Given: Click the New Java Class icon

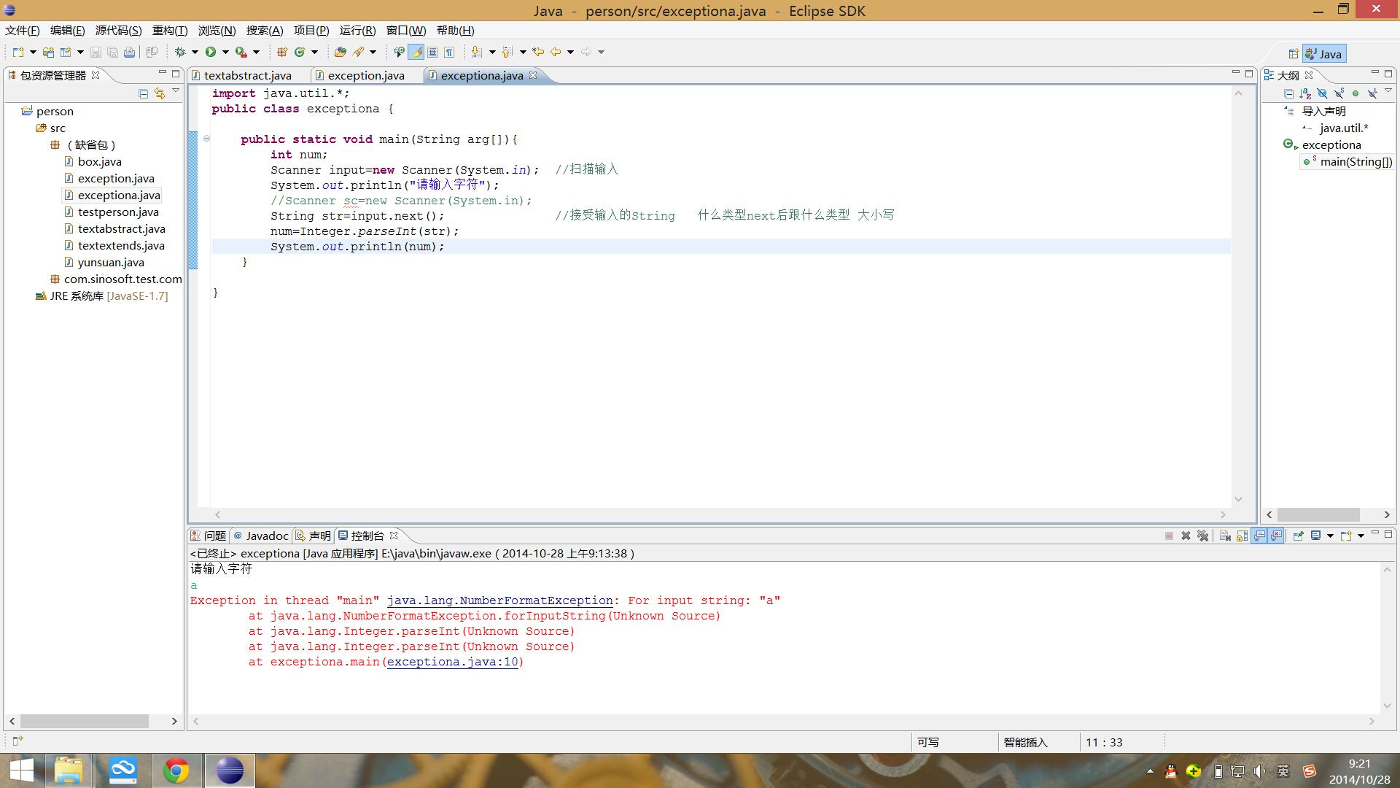Looking at the screenshot, I should (300, 52).
